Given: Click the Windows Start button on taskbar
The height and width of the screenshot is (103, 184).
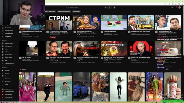Looking at the screenshot, I should pyautogui.click(x=1, y=102).
